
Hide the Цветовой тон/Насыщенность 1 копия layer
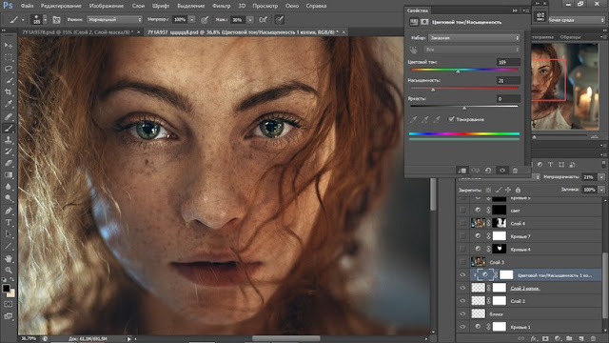click(x=462, y=275)
